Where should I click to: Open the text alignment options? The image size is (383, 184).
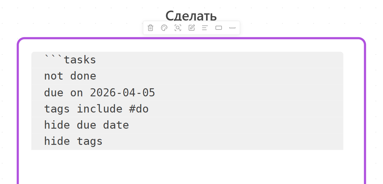205,28
